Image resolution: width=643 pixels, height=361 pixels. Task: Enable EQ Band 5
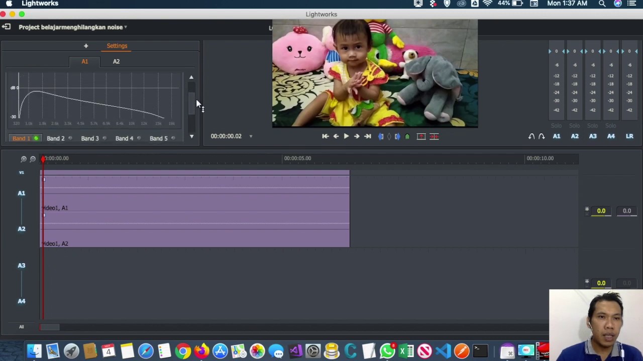click(173, 138)
